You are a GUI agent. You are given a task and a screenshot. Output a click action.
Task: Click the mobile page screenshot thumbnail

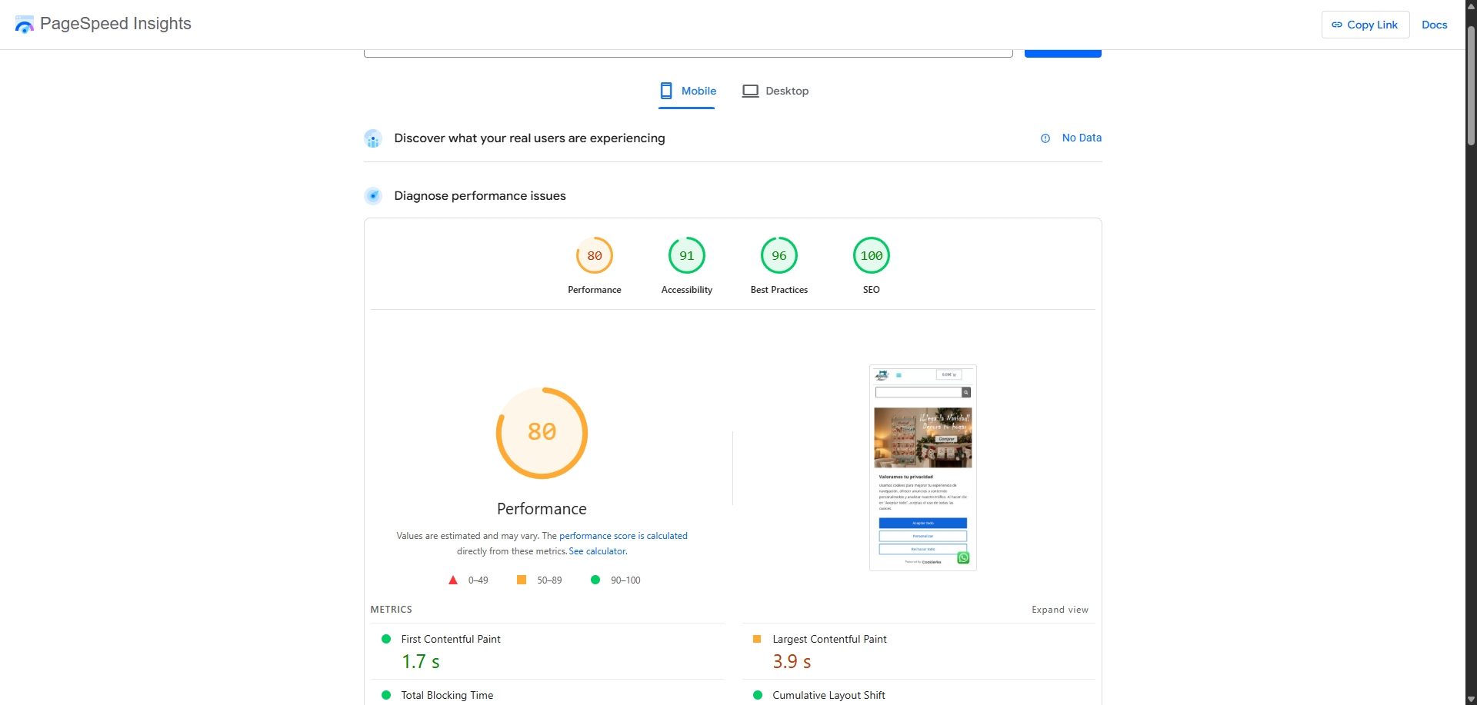[x=922, y=467]
